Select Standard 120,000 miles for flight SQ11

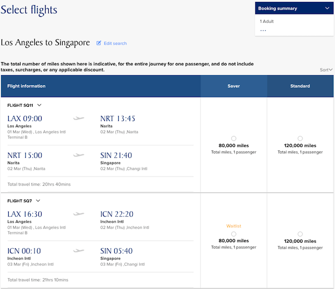coord(300,138)
